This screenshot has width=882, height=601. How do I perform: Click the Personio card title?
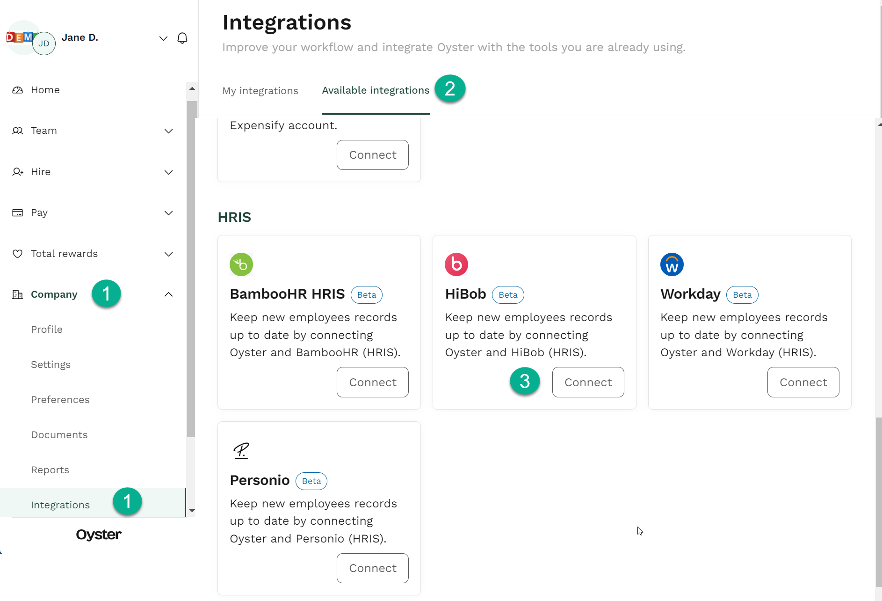coord(260,480)
